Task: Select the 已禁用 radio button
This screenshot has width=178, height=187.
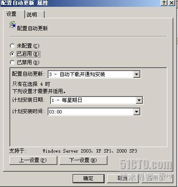Action: click(x=12, y=62)
